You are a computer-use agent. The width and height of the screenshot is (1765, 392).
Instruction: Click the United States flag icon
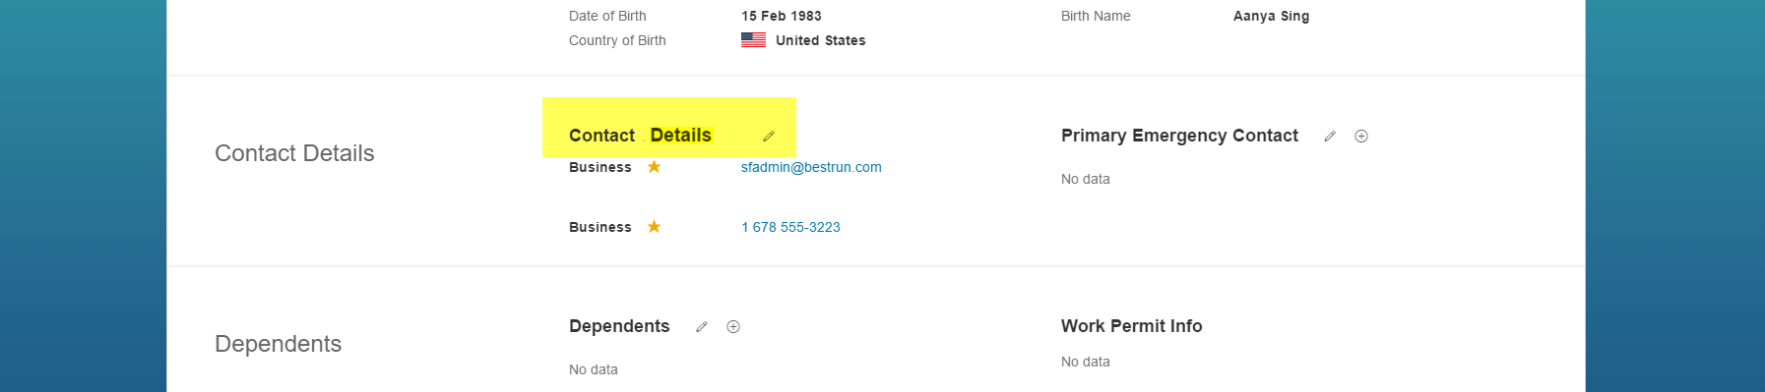point(753,40)
